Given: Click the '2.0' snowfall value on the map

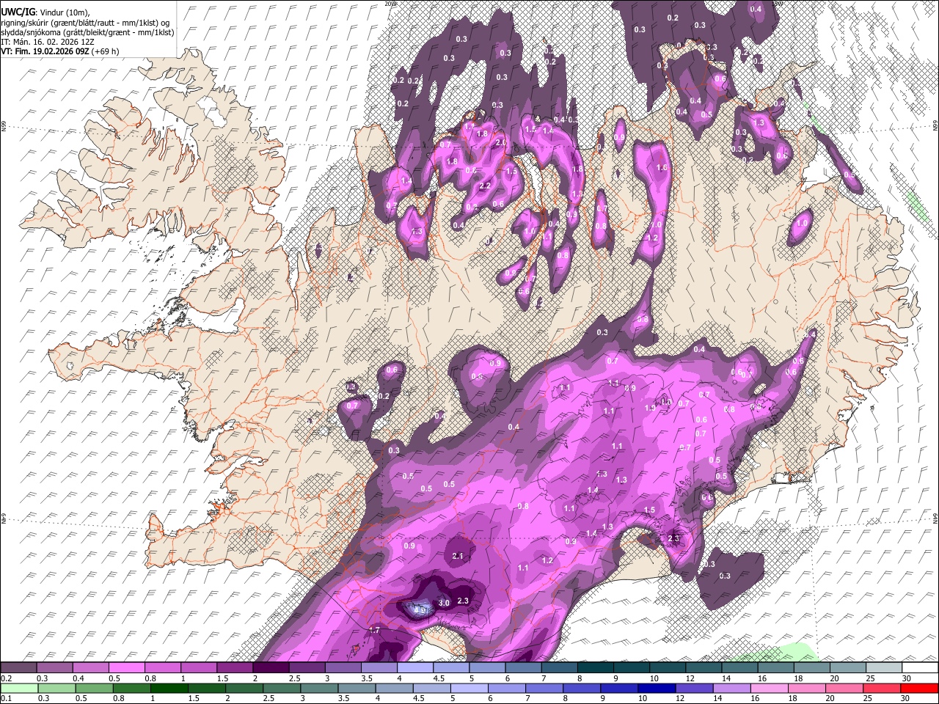Looking at the screenshot, I should (x=501, y=142).
